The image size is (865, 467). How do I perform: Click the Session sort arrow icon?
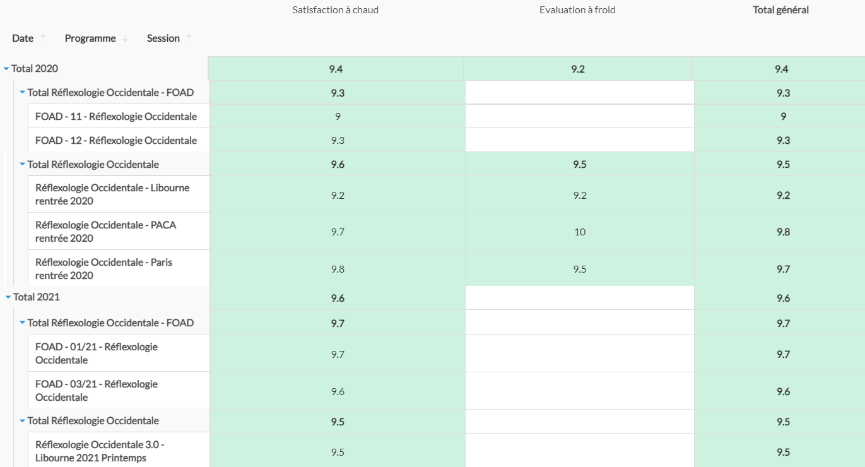pos(189,38)
